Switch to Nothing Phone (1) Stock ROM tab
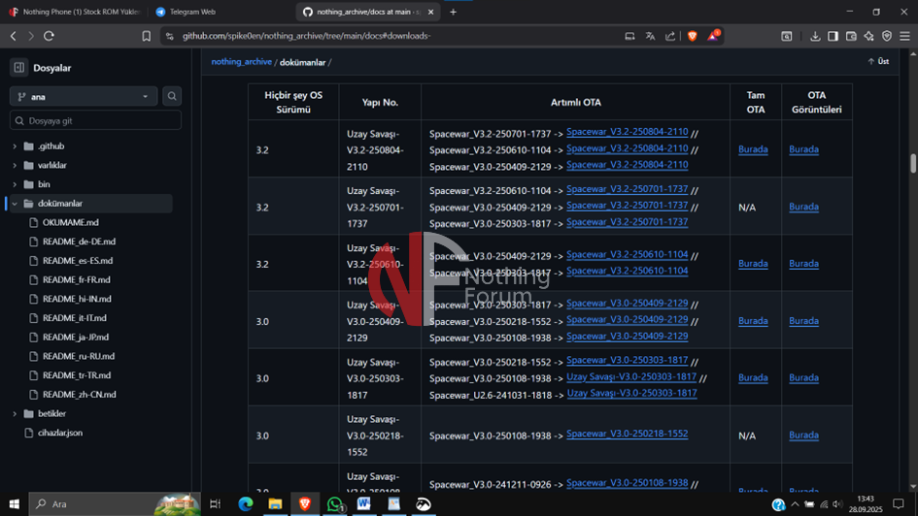The height and width of the screenshot is (516, 918). (75, 12)
